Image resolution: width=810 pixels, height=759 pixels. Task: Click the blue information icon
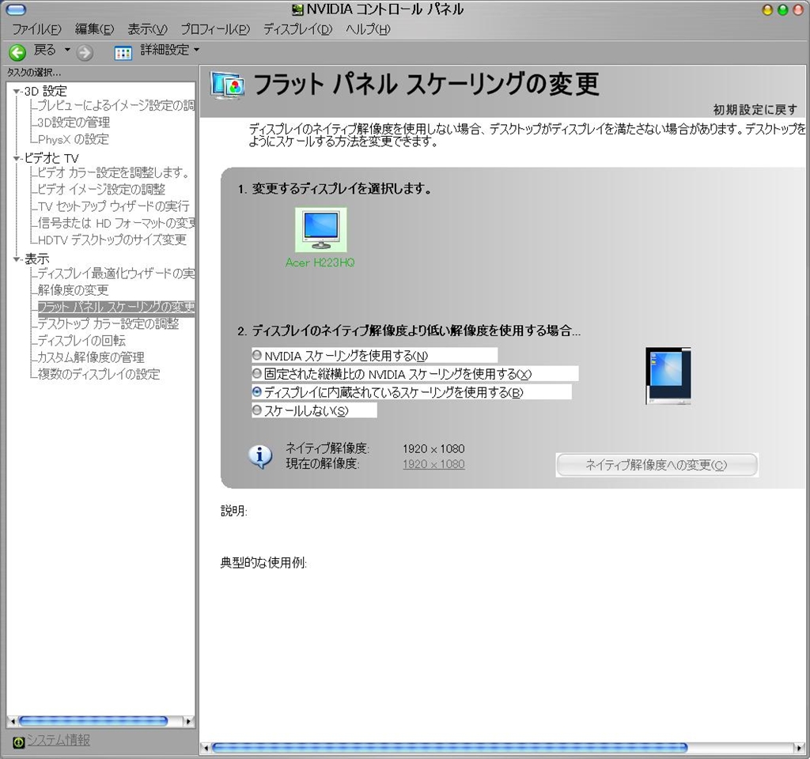tap(260, 456)
